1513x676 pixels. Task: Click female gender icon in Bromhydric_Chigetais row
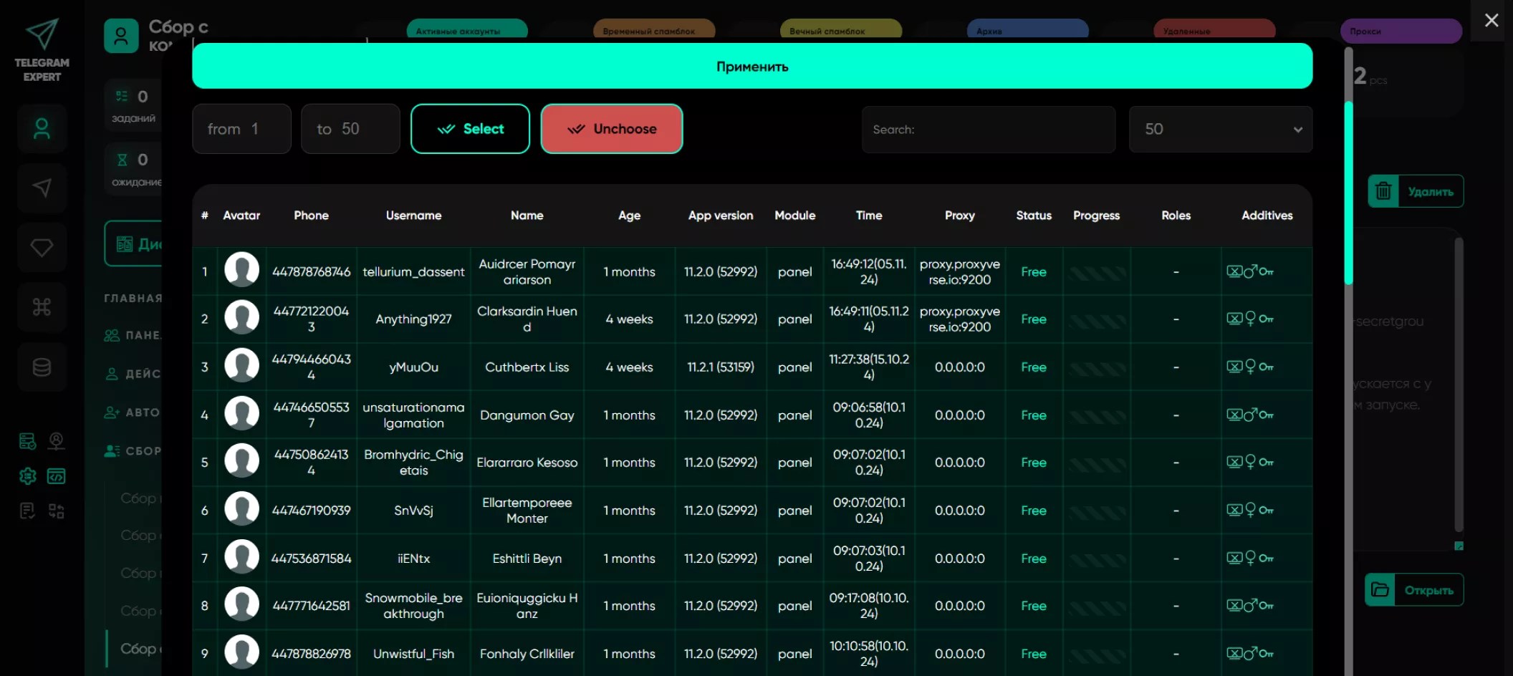[1251, 462]
